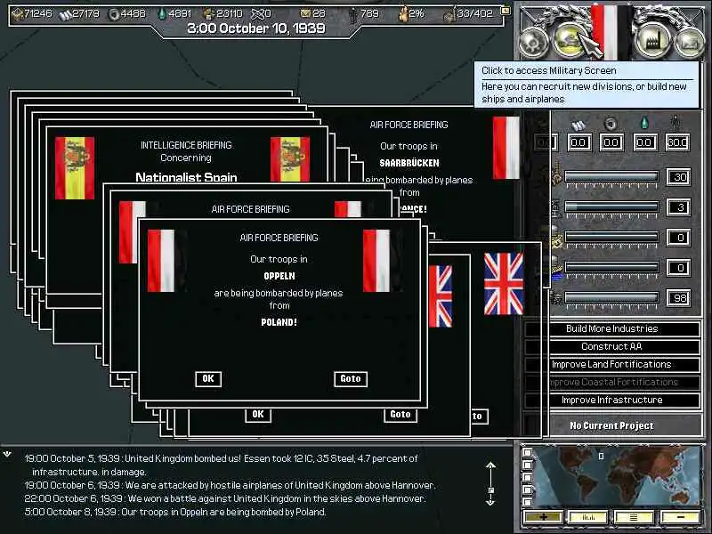This screenshot has width=712, height=534.
Task: Click the leftmost round button in the top-right panel
Action: click(535, 43)
